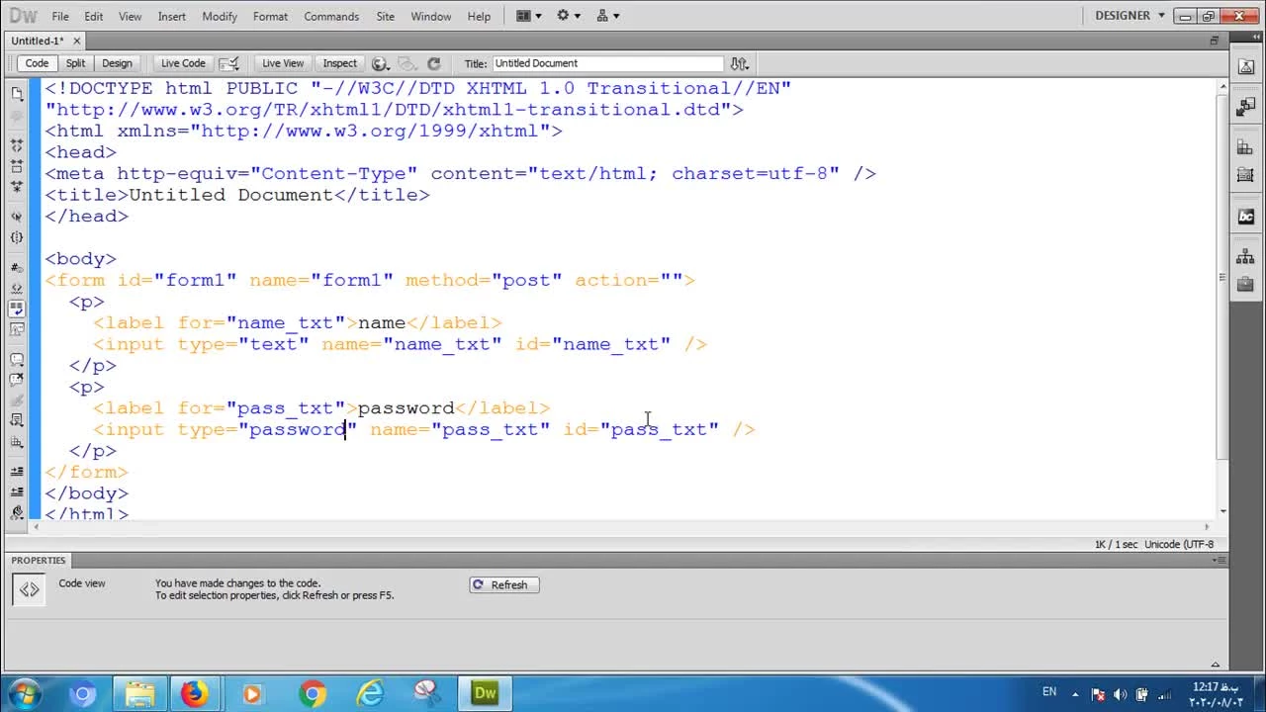Open Internet Explorer from the taskbar

pyautogui.click(x=370, y=693)
